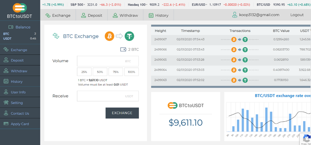This screenshot has height=145, width=311.
Task: Open Contact Us in the sidebar
Action: coord(20,113)
